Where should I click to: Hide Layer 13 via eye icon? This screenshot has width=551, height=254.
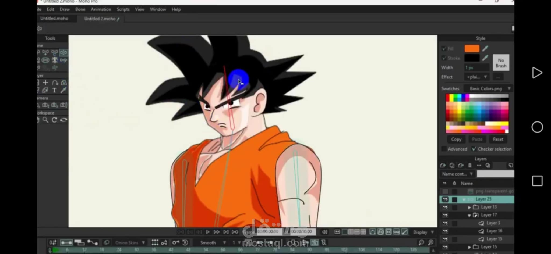point(445,207)
